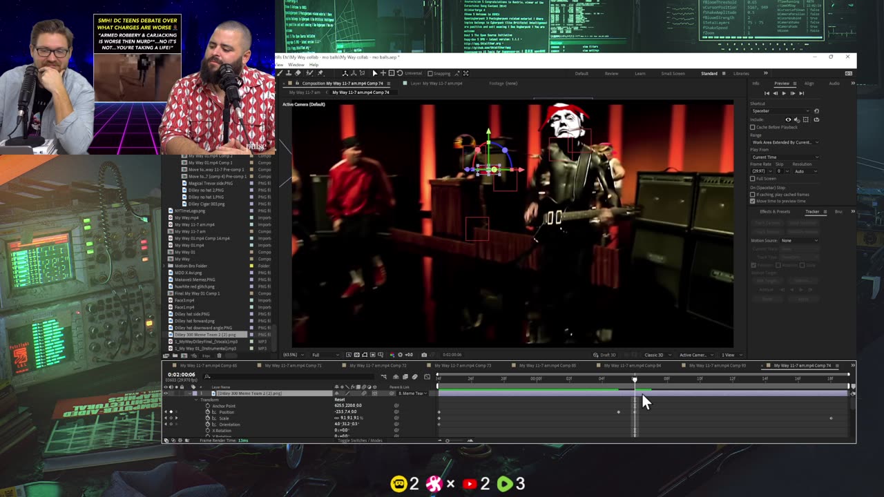This screenshot has width=884, height=497.
Task: Switch to the Align panel tab
Action: point(809,84)
